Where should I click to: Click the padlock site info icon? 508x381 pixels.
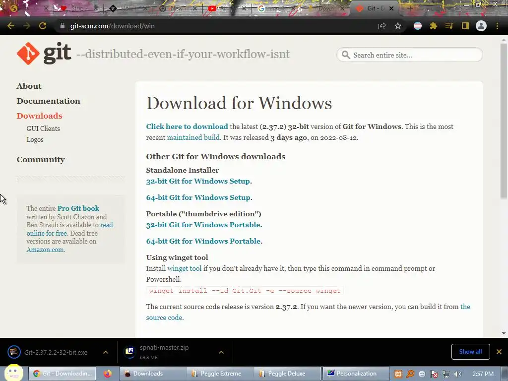(x=63, y=26)
